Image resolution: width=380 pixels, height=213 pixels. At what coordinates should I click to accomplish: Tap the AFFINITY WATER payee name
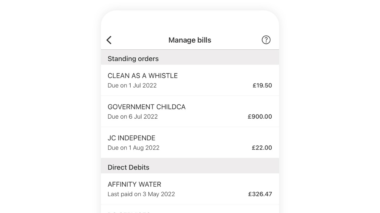tap(134, 184)
